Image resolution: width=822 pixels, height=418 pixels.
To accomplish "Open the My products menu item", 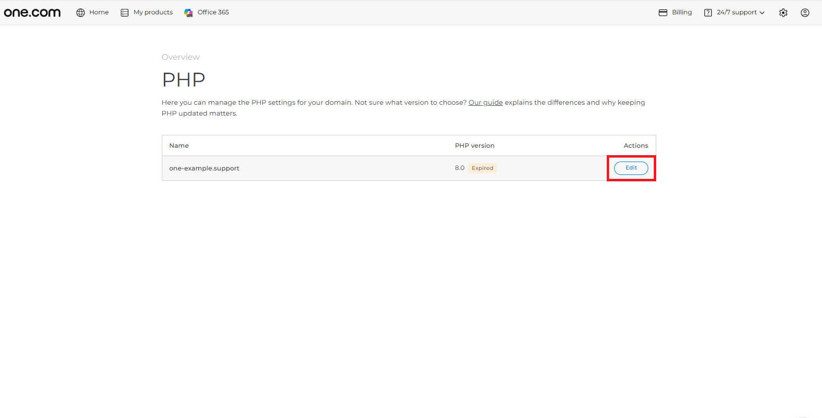I will pos(153,12).
